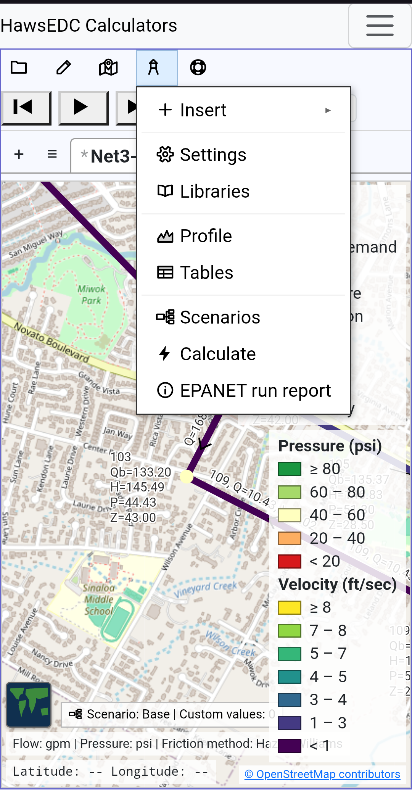This screenshot has height=791, width=412.
Task: Open the Help lifebuoy icon menu
Action: click(198, 68)
